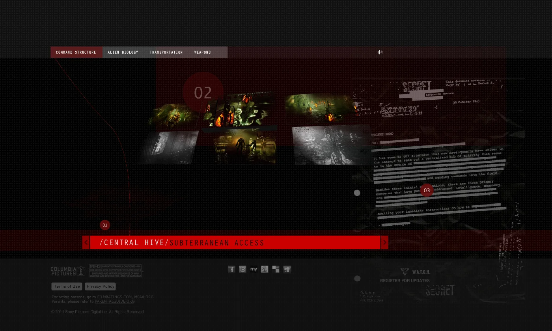This screenshot has width=552, height=331.
Task: Switch to the ALIEN BIOLOGY tab
Action: 123,52
